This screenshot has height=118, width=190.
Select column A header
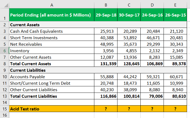[52, 5]
